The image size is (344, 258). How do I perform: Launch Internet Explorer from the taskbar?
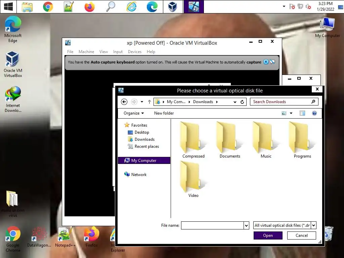coord(131,7)
